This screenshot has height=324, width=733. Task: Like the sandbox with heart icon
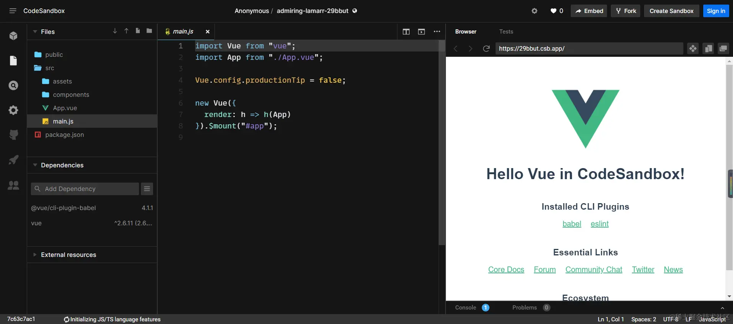553,11
